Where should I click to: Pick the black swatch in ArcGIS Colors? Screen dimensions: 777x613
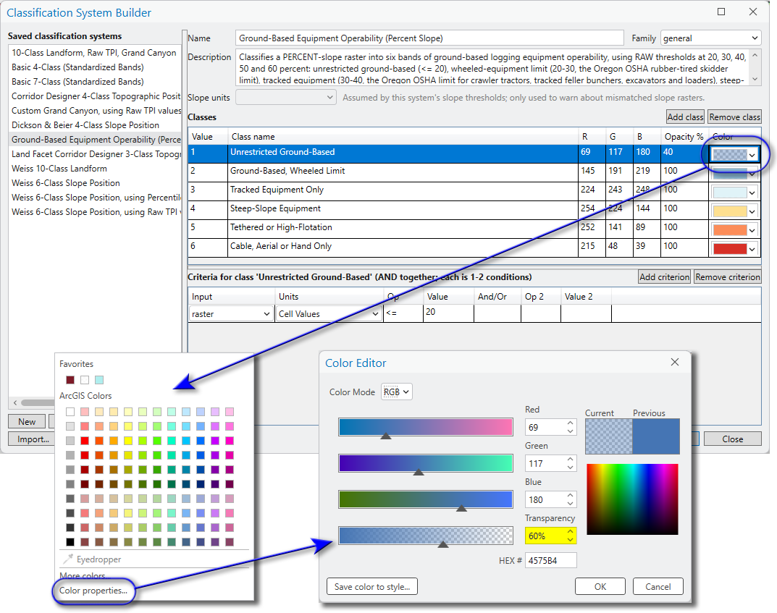[70, 541]
